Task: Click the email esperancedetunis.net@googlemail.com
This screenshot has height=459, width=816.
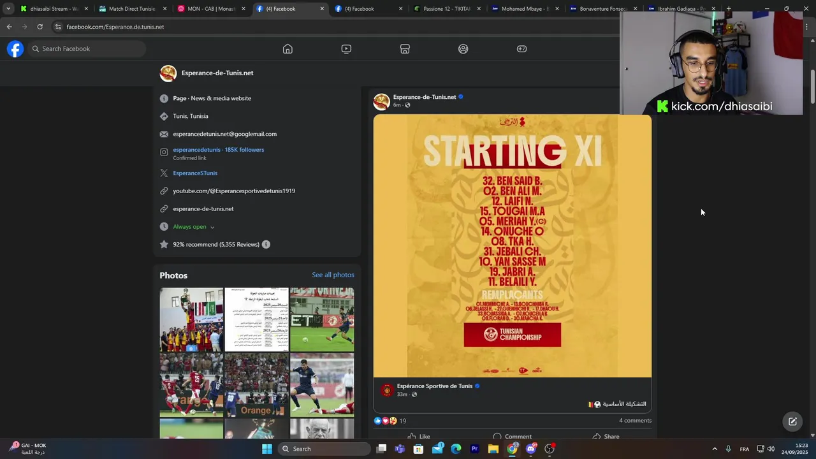Action: tap(224, 134)
